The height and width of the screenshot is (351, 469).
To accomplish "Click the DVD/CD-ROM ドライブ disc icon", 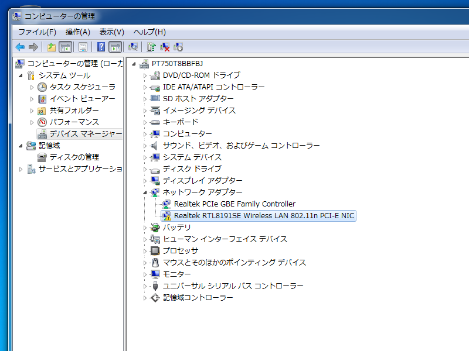I will [155, 75].
